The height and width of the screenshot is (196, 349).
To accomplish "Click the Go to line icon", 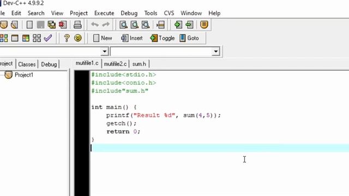I will click(160, 24).
